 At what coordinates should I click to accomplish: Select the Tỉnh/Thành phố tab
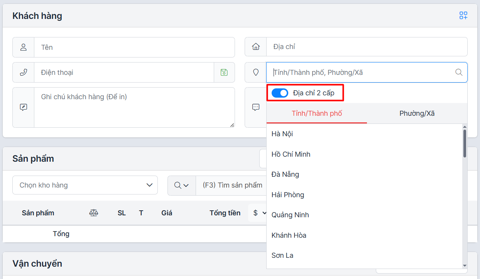click(x=317, y=113)
